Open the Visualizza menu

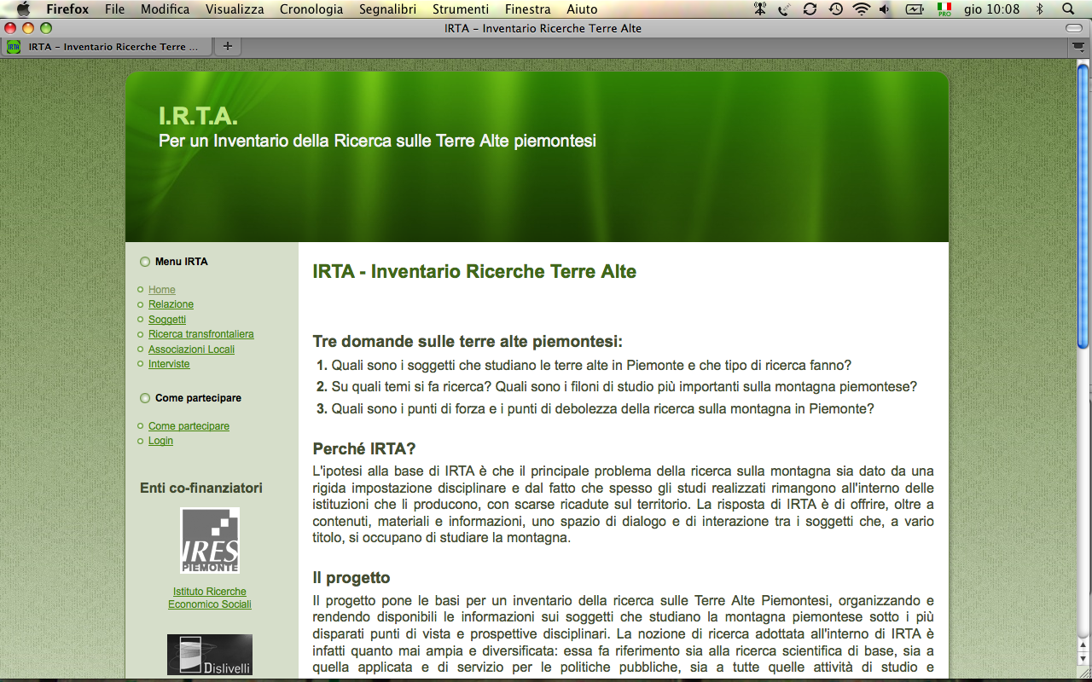point(235,9)
